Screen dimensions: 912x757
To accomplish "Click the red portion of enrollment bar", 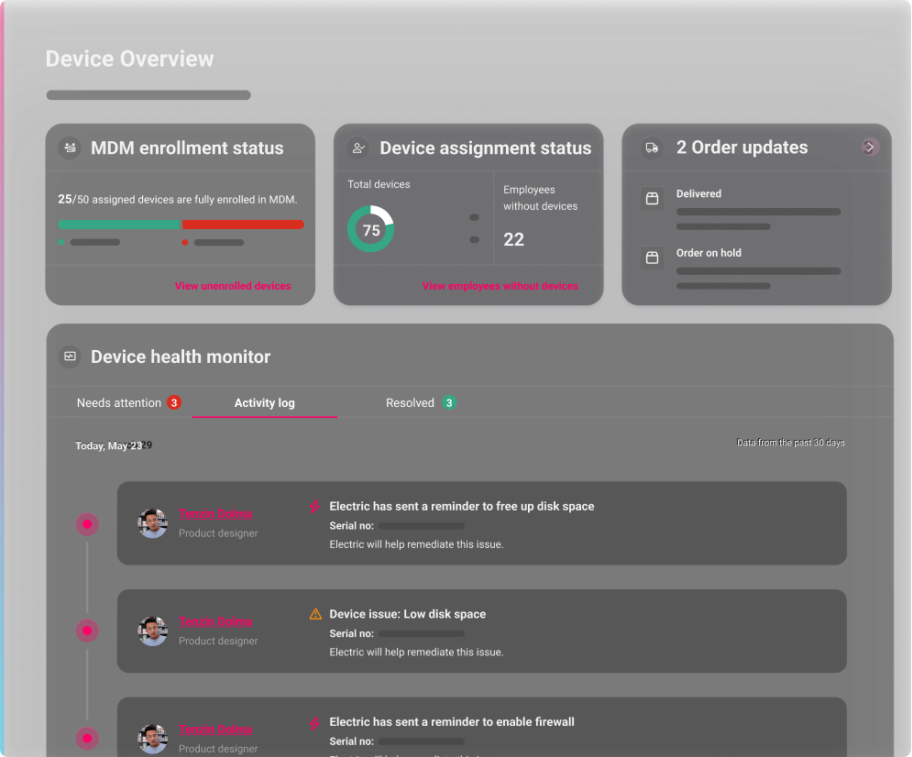I will click(243, 225).
